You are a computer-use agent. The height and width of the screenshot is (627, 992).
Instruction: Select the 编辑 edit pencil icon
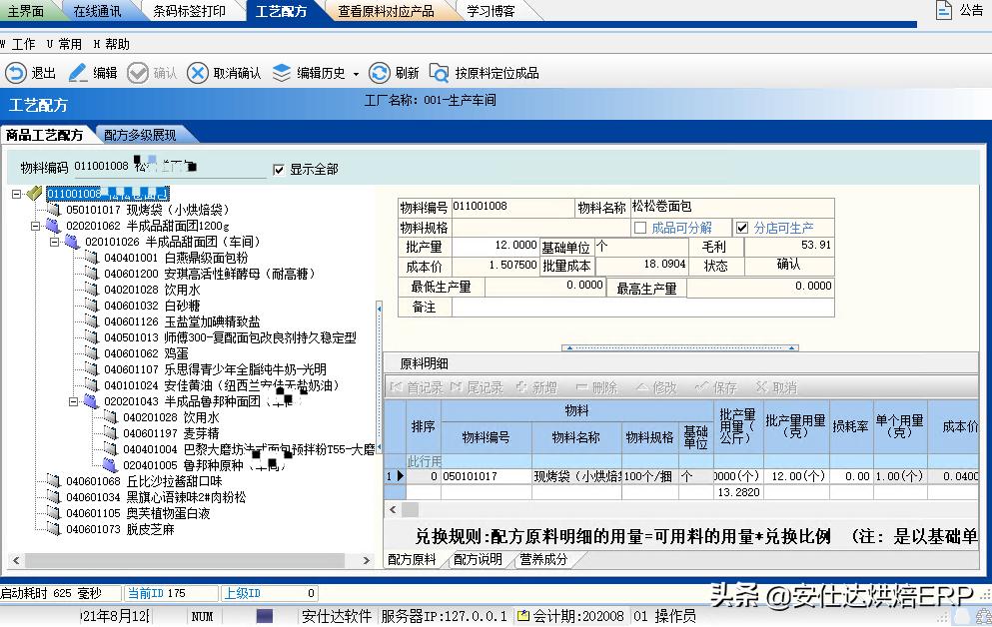coord(76,73)
